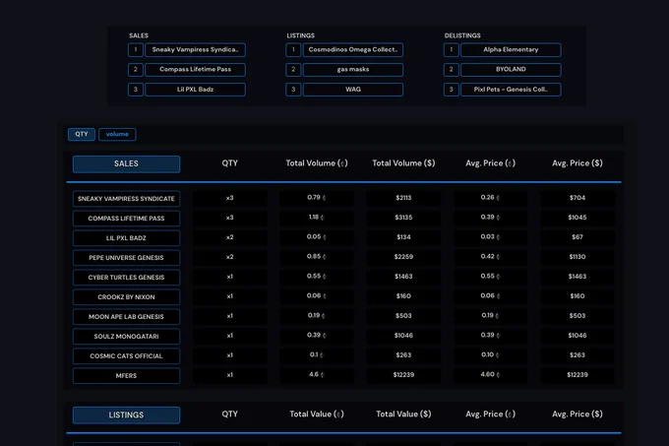The image size is (669, 446).
Task: Click the $704 average price cell
Action: pyautogui.click(x=578, y=198)
